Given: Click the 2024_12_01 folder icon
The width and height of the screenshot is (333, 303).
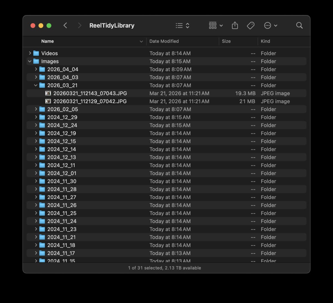Looking at the screenshot, I should pyautogui.click(x=42, y=173).
